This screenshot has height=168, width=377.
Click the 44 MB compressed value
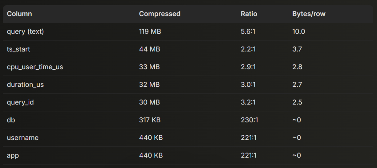tap(149, 49)
